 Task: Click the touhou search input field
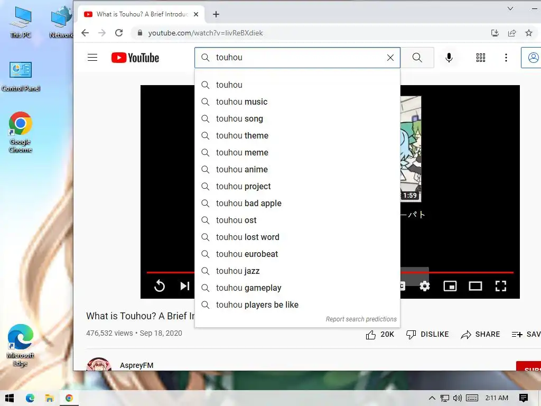[x=297, y=58]
